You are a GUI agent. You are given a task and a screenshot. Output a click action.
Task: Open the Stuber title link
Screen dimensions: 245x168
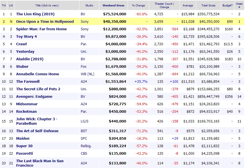pyautogui.click(x=22, y=66)
